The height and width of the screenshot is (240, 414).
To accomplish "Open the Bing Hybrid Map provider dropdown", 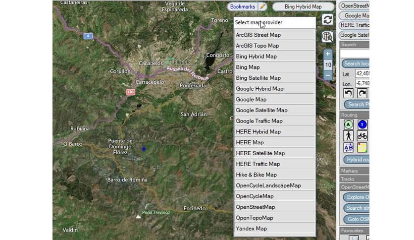I will click(x=303, y=6).
